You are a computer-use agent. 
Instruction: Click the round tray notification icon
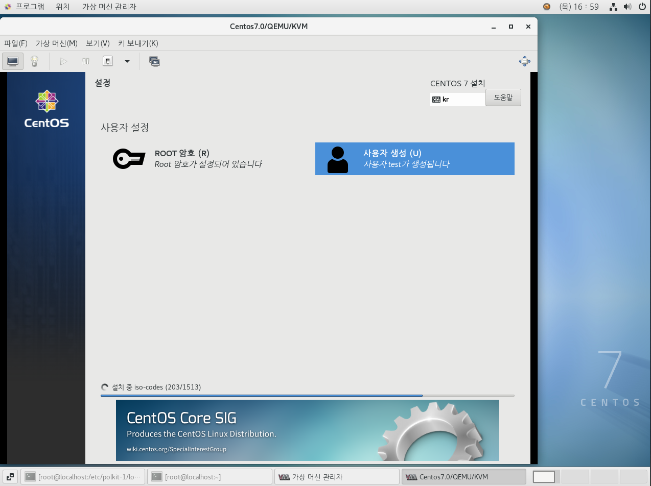pyautogui.click(x=547, y=7)
